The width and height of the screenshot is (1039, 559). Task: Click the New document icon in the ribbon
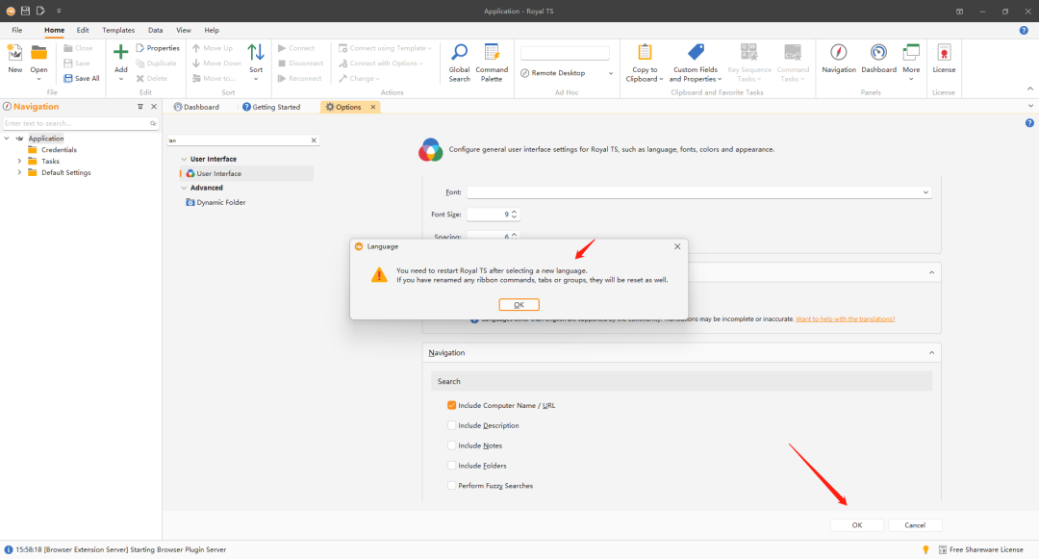14,53
